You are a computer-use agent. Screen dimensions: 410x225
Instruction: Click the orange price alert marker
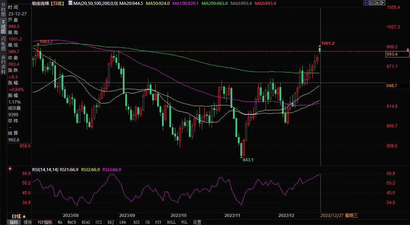coord(408,49)
